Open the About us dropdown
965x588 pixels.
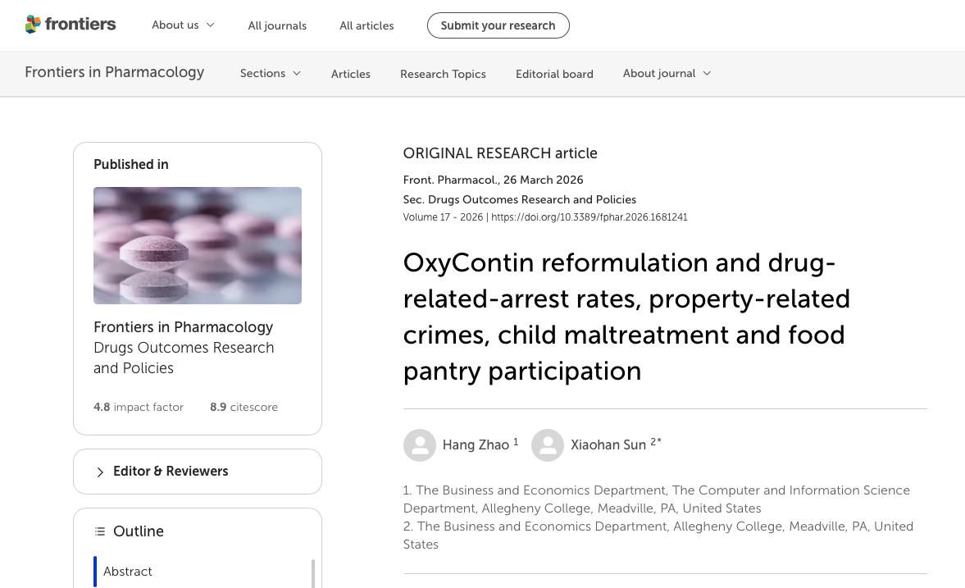click(184, 25)
